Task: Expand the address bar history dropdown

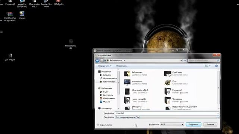Action: (181, 60)
